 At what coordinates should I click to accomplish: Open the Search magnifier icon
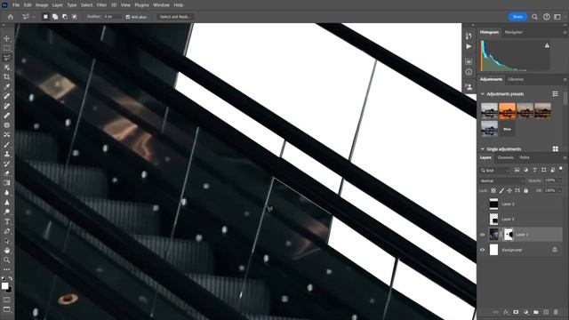[534, 17]
